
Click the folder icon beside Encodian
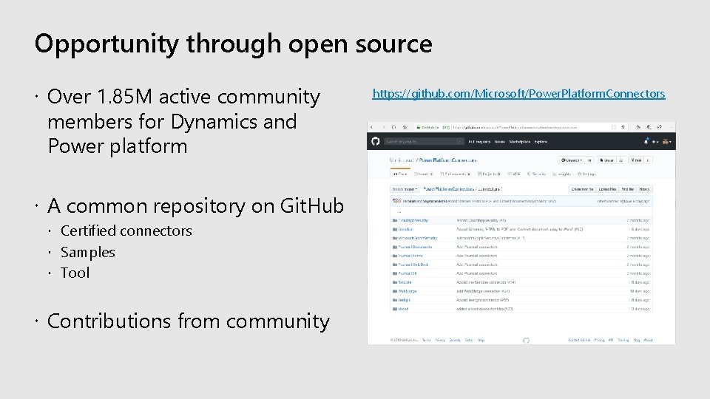[395, 229]
